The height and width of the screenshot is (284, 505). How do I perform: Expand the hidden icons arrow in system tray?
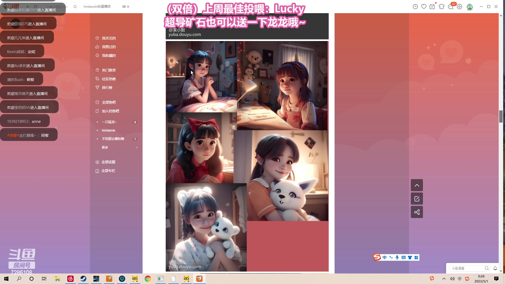point(444,279)
